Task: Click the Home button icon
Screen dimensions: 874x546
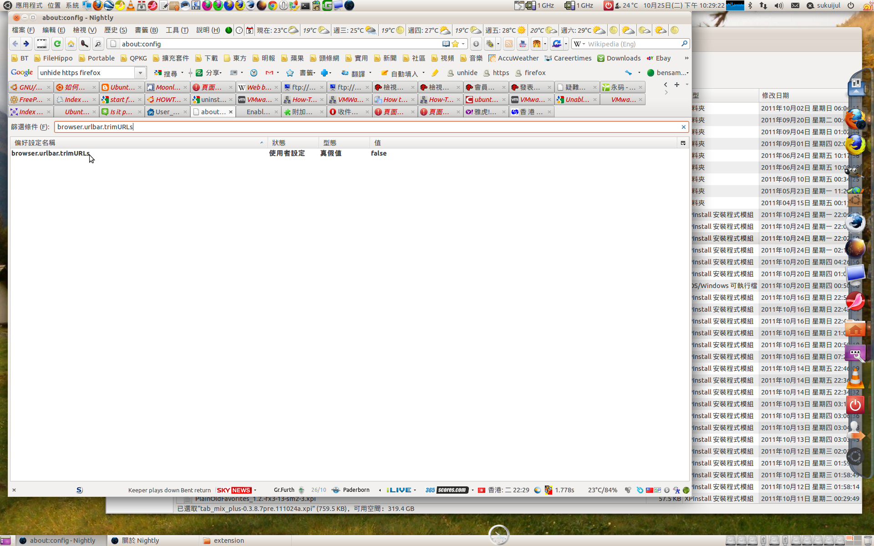Action: pos(71,44)
